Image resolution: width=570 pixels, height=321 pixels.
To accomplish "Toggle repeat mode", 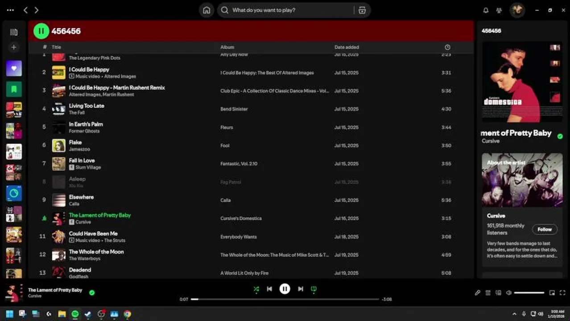I will point(314,289).
